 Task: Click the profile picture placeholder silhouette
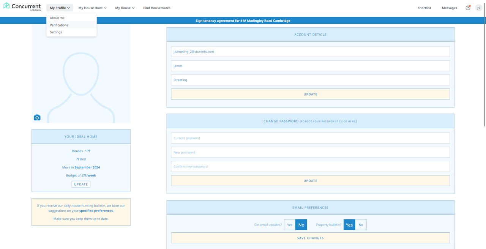click(81, 84)
